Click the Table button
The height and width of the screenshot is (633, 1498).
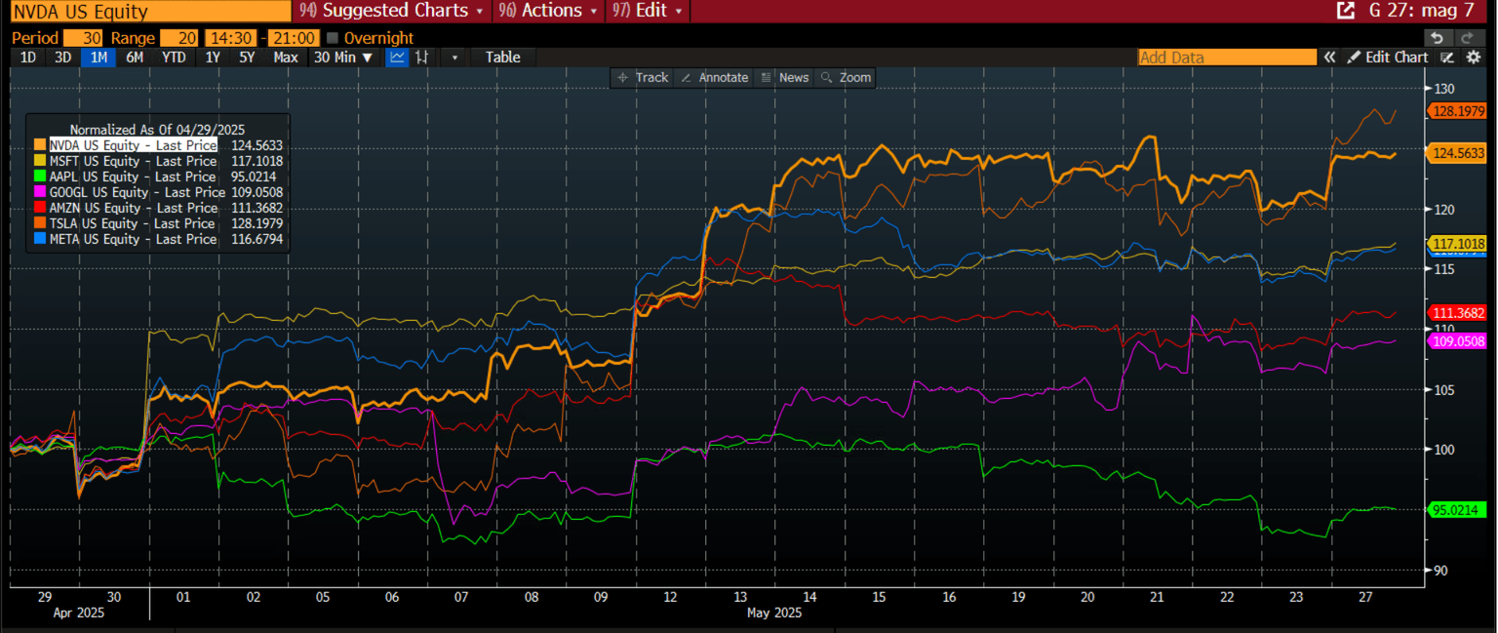[502, 57]
